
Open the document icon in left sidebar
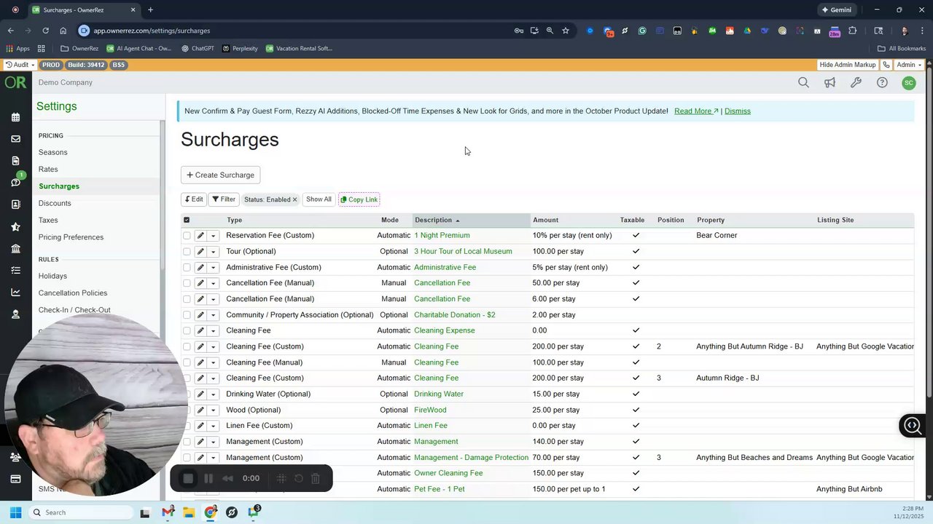[x=15, y=161]
